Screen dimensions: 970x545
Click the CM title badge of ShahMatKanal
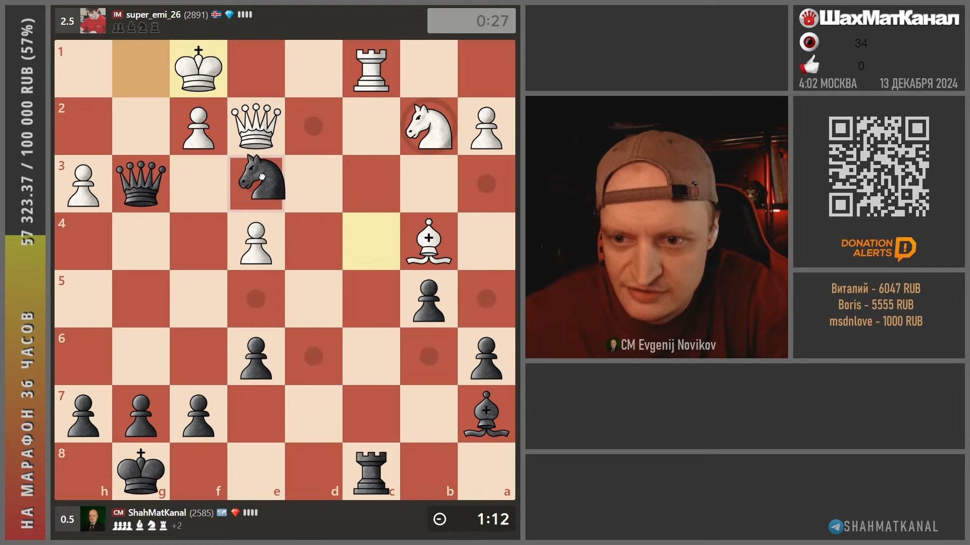(x=118, y=512)
